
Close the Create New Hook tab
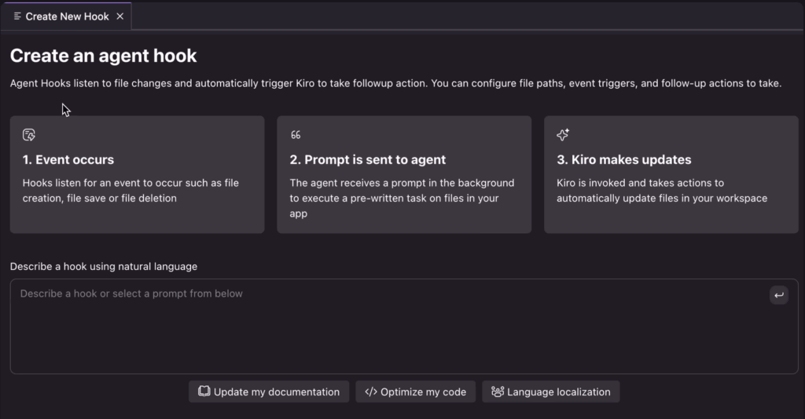coord(119,16)
